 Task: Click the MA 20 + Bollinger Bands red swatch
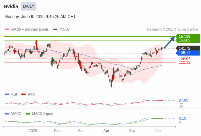[7, 30]
